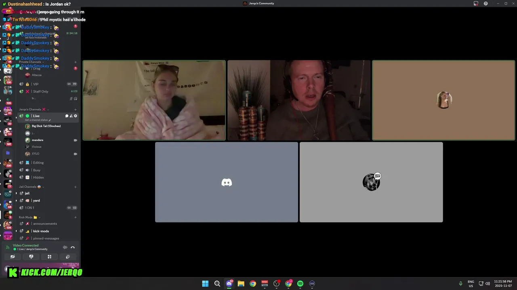
Task: Click manders' camera icon
Action: pyautogui.click(x=76, y=140)
